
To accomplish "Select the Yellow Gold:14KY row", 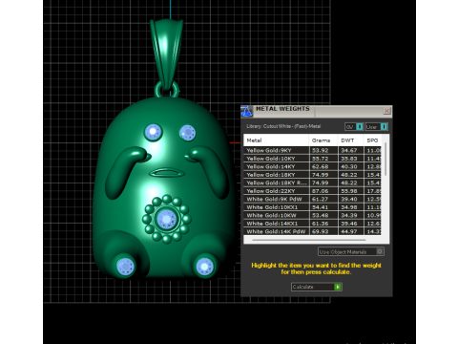I will click(312, 166).
